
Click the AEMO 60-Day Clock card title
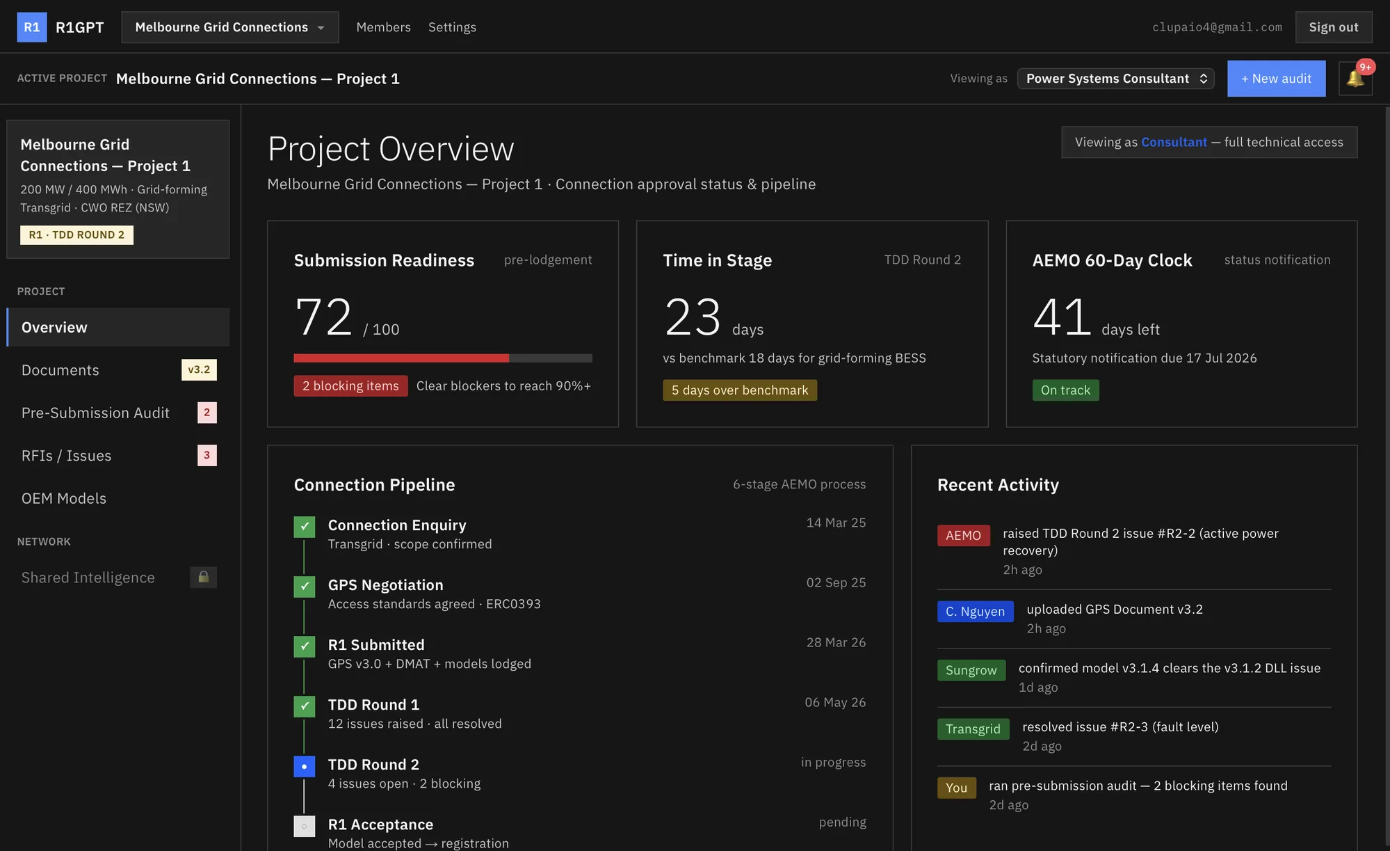(x=1113, y=260)
